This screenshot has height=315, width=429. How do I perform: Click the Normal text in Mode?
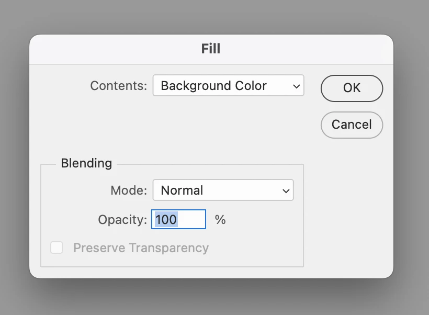182,190
